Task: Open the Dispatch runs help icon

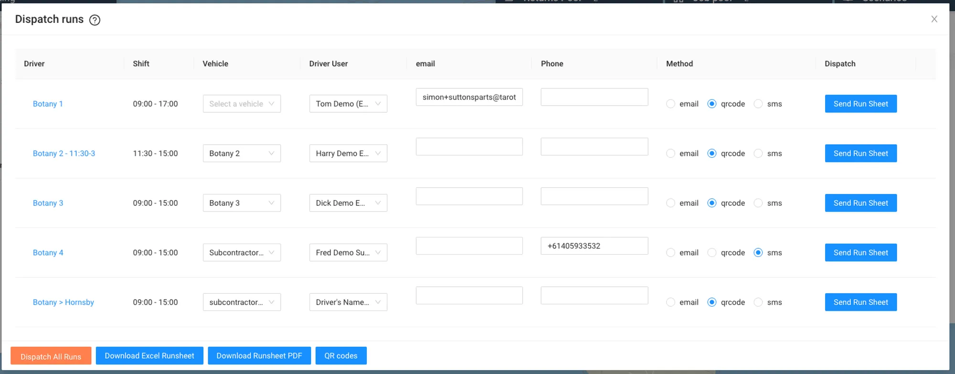Action: (95, 20)
